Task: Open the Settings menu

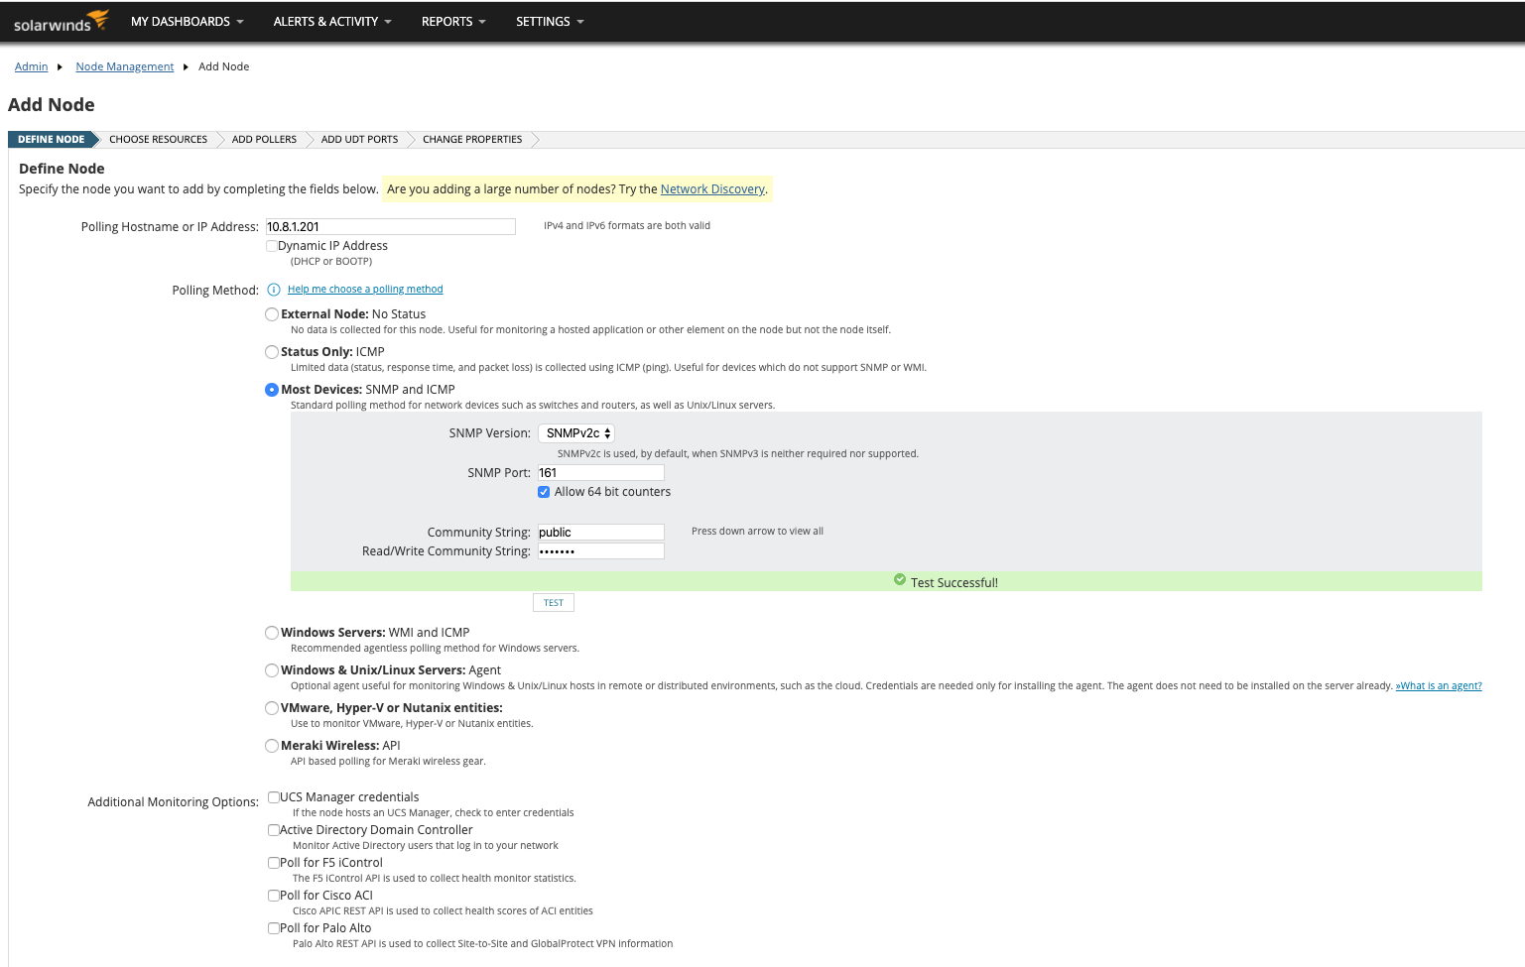Action: [550, 21]
